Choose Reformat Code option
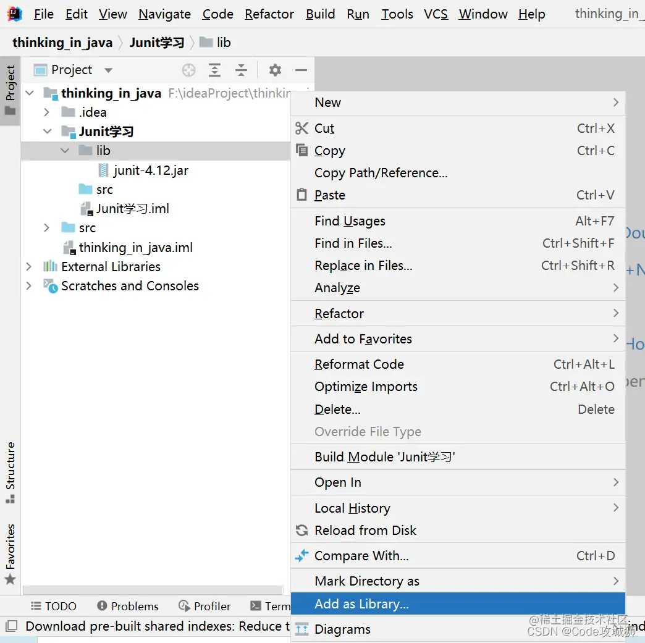645x643 pixels. coord(458,364)
